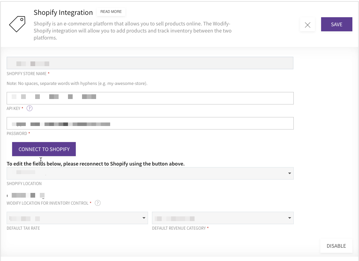Viewport: 359px width, 261px height.
Task: Click the Shopify price tag icon
Action: 17,24
